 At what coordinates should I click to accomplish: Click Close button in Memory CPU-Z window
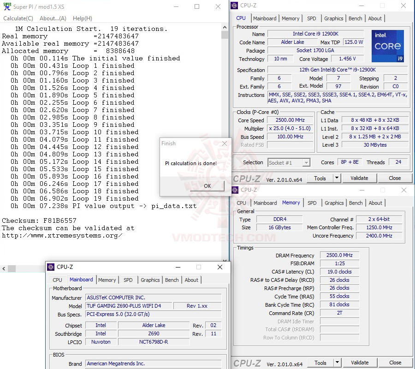pyautogui.click(x=395, y=363)
